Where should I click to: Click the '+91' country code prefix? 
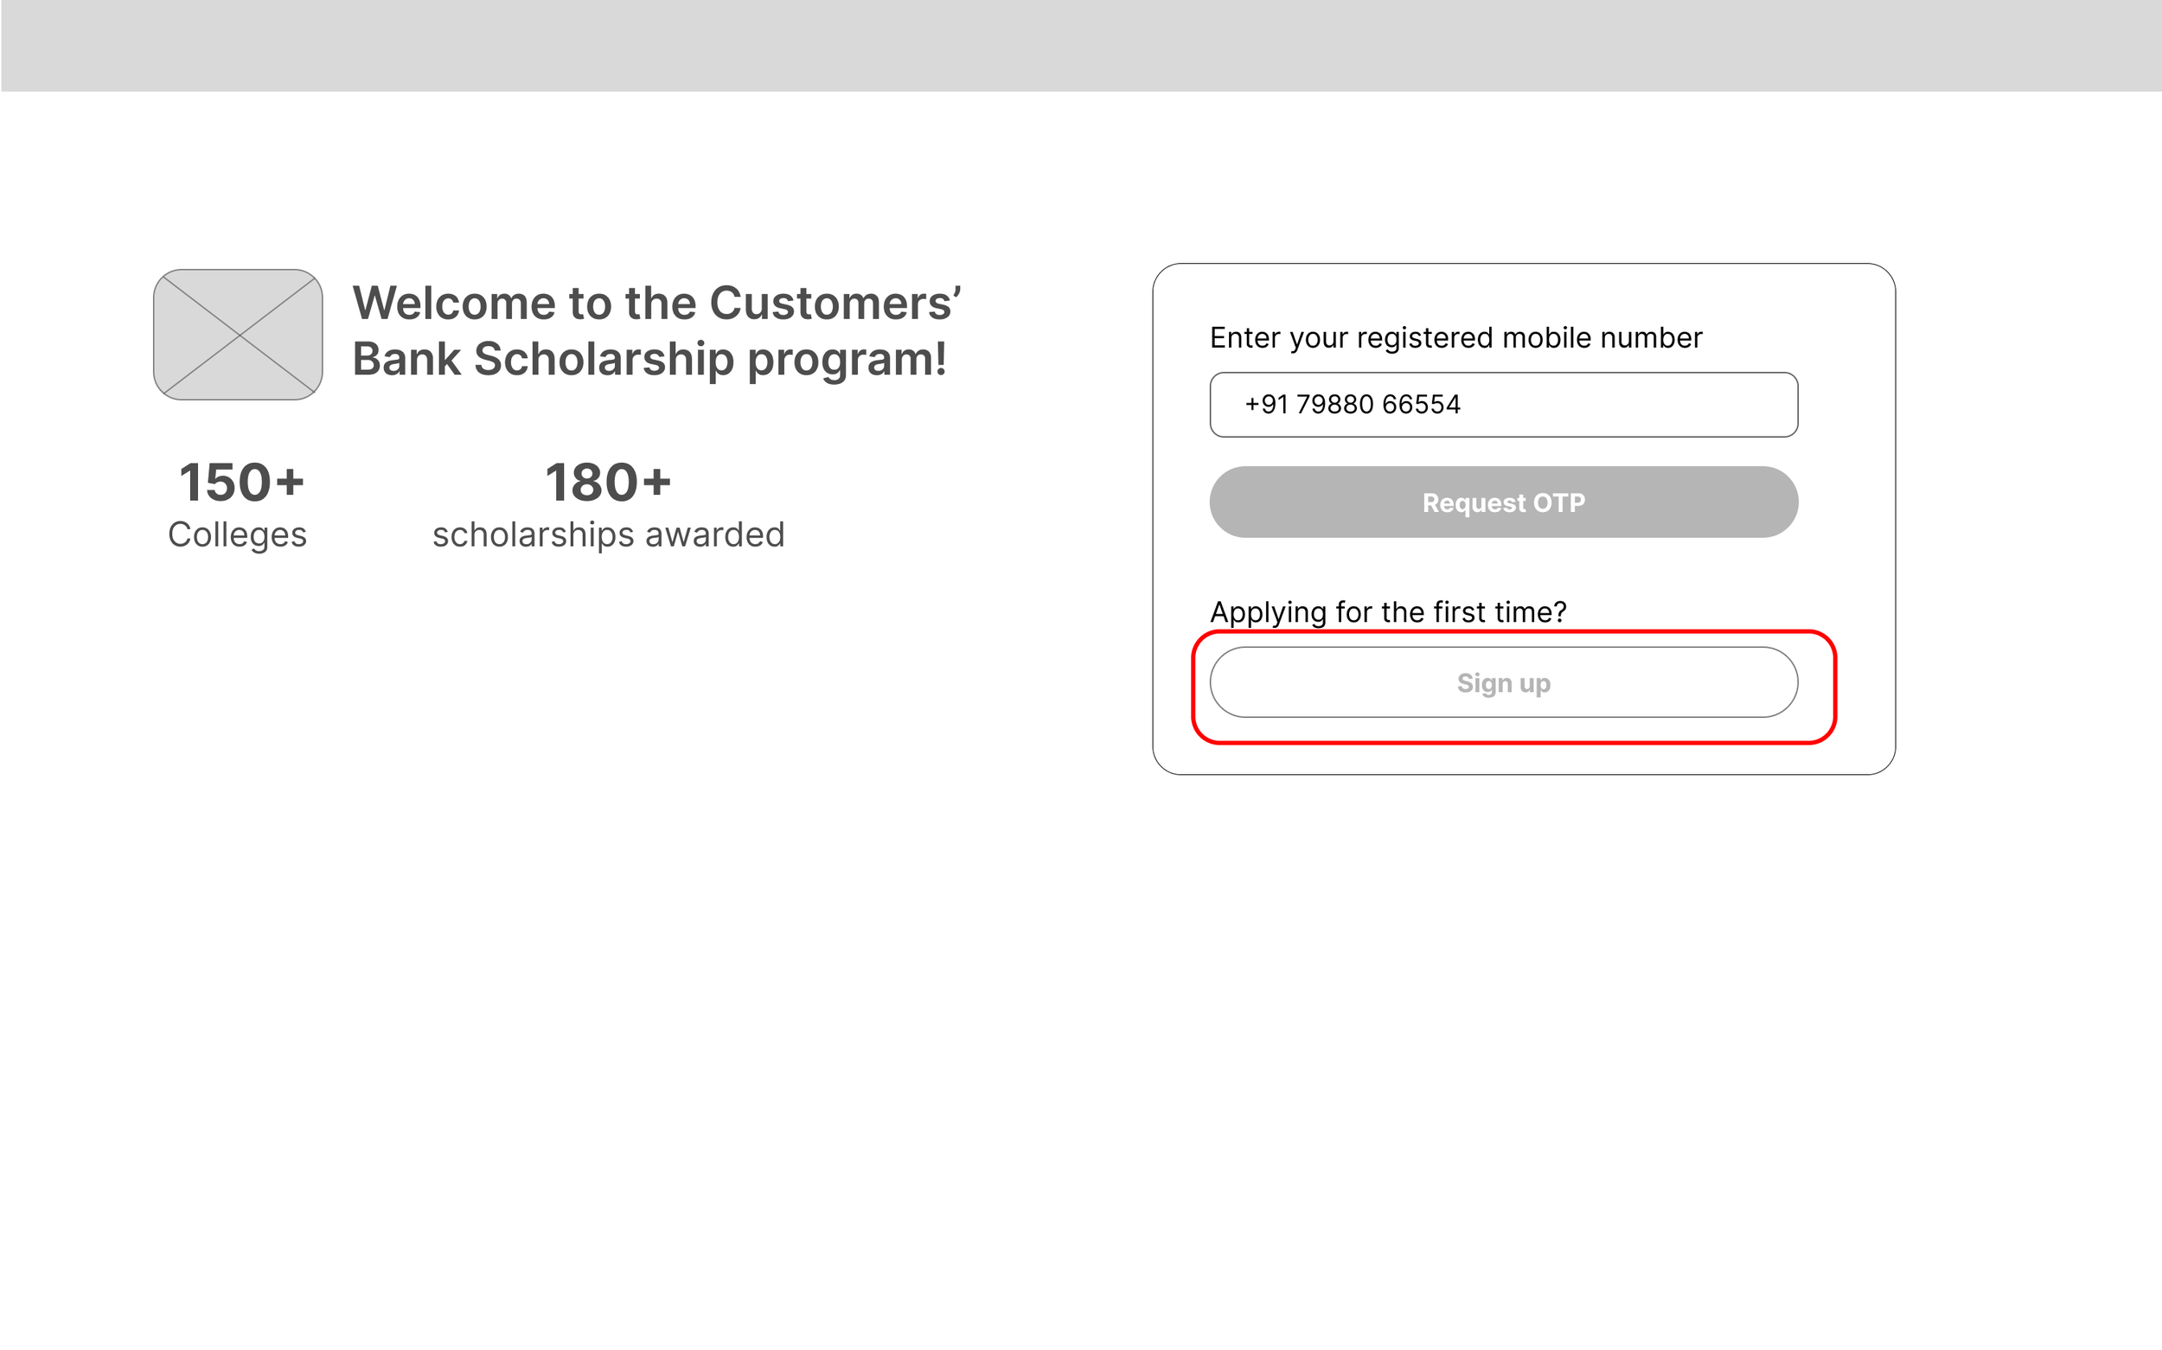[x=1266, y=405]
